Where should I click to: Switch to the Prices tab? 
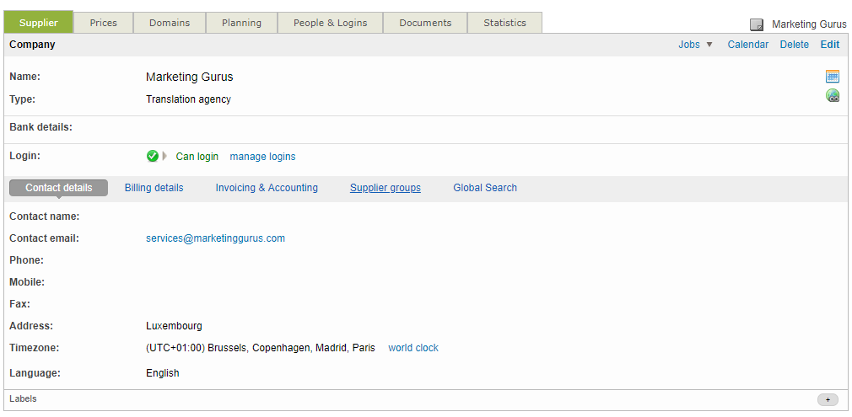click(104, 23)
